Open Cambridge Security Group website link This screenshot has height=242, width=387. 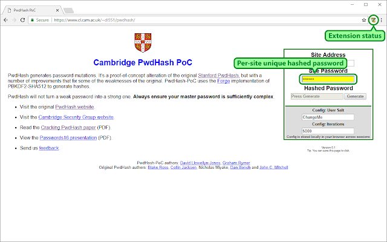(76, 117)
